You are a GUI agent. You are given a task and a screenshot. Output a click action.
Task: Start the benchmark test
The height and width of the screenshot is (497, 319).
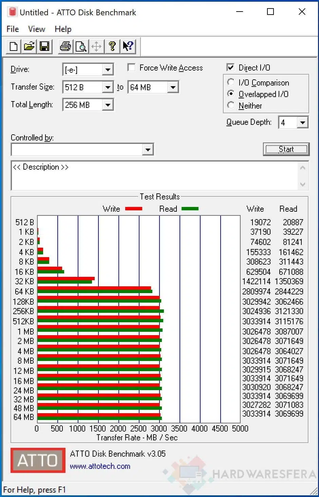286,149
